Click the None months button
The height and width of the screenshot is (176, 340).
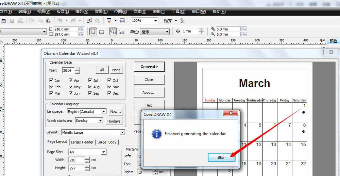[x=116, y=70]
